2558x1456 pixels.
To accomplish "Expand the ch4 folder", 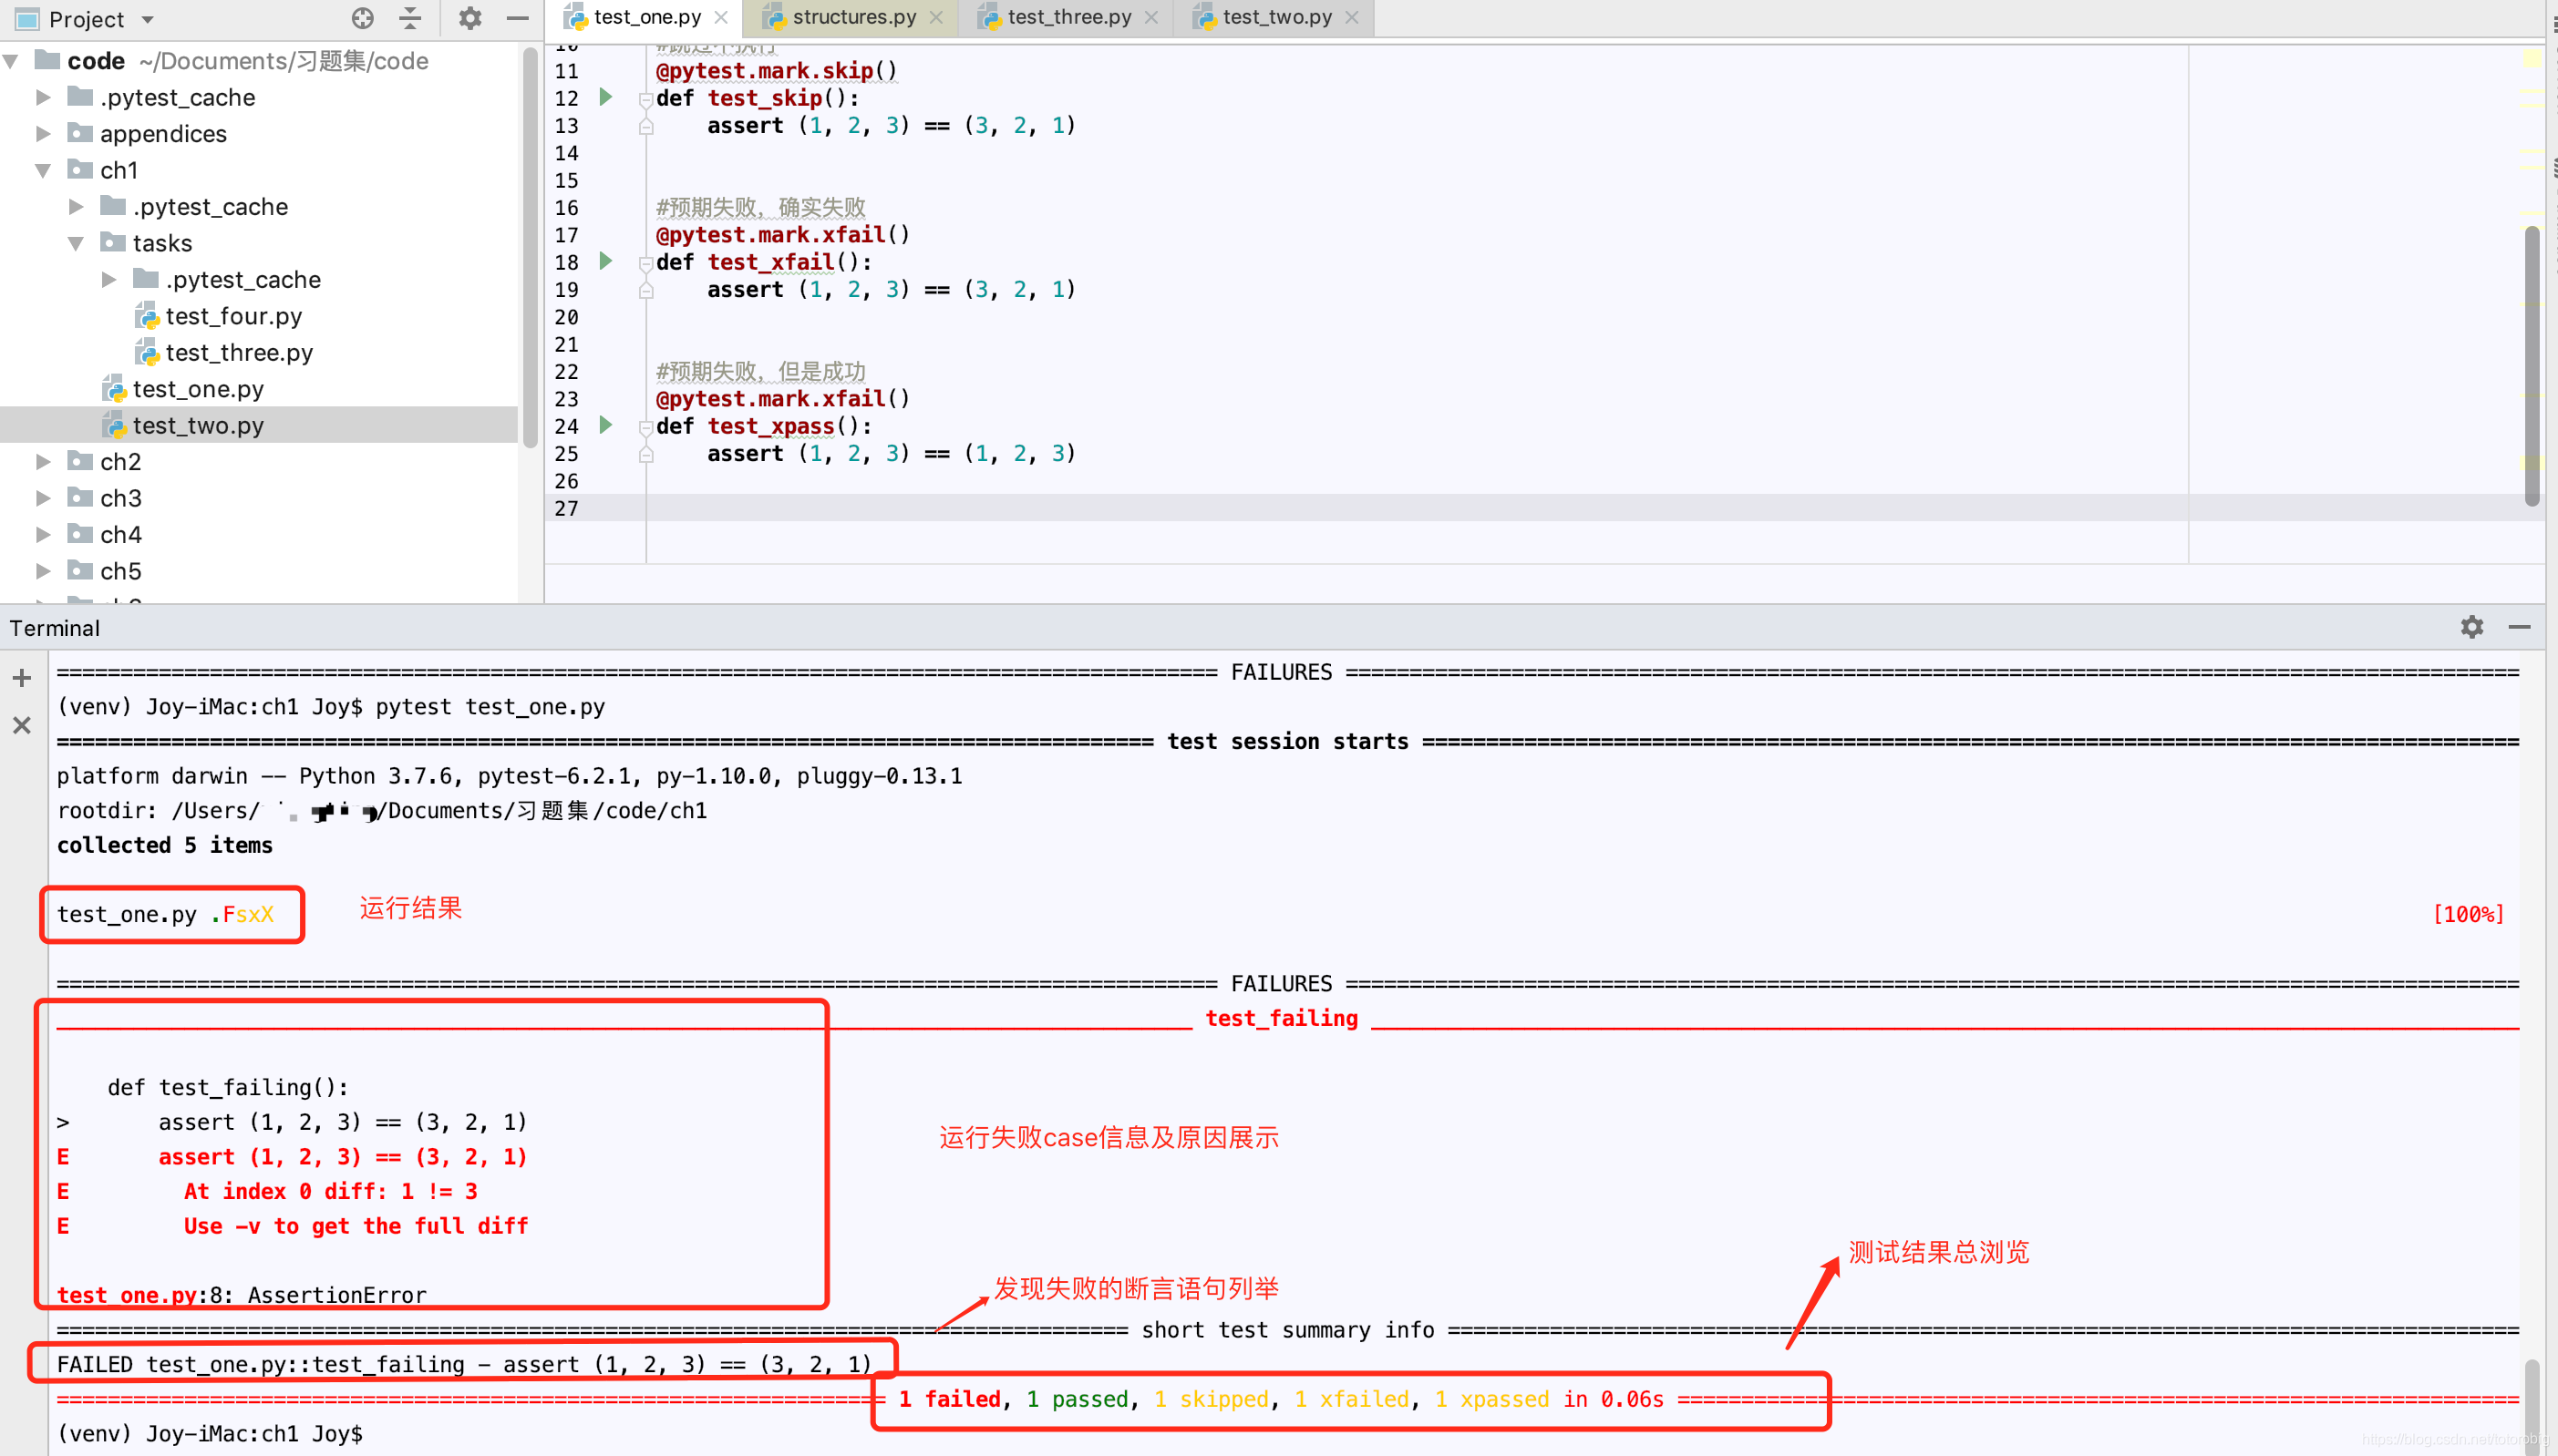I will click(x=43, y=534).
